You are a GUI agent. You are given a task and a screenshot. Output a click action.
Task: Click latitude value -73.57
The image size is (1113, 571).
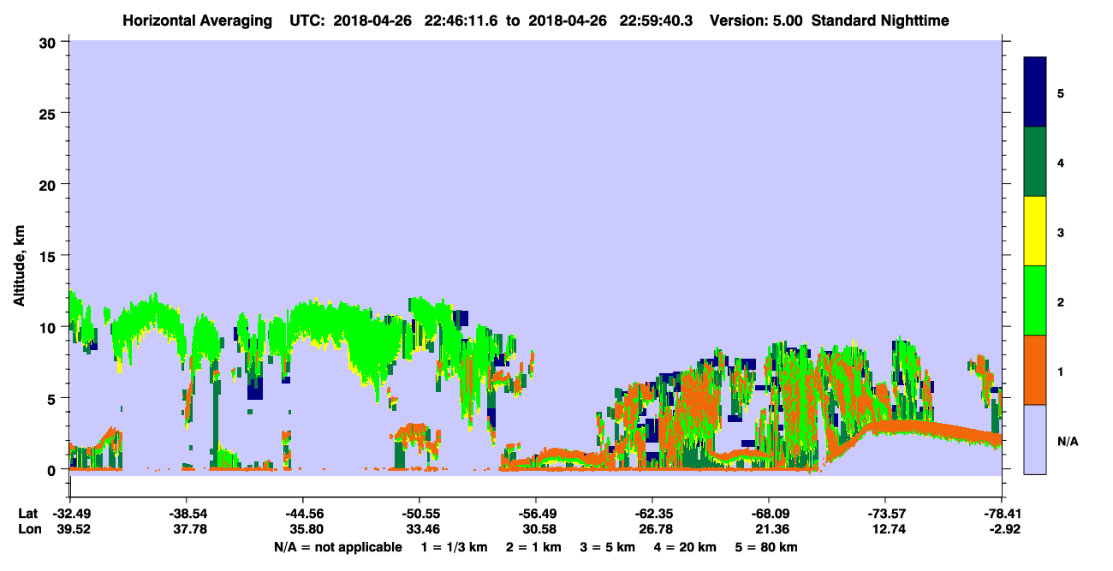tap(884, 514)
